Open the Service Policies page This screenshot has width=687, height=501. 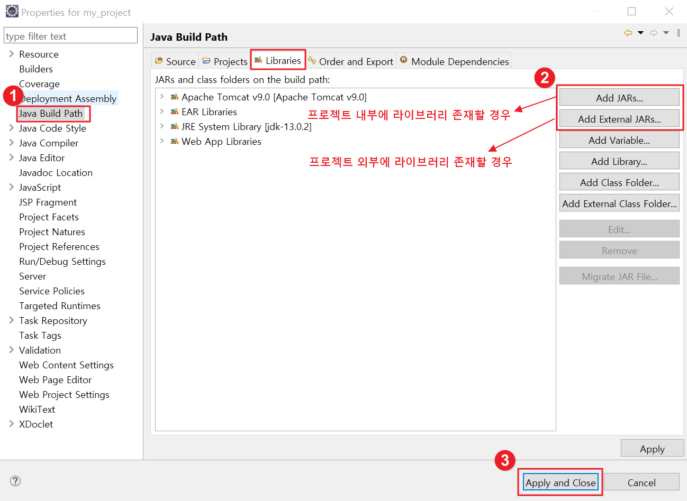coord(52,291)
